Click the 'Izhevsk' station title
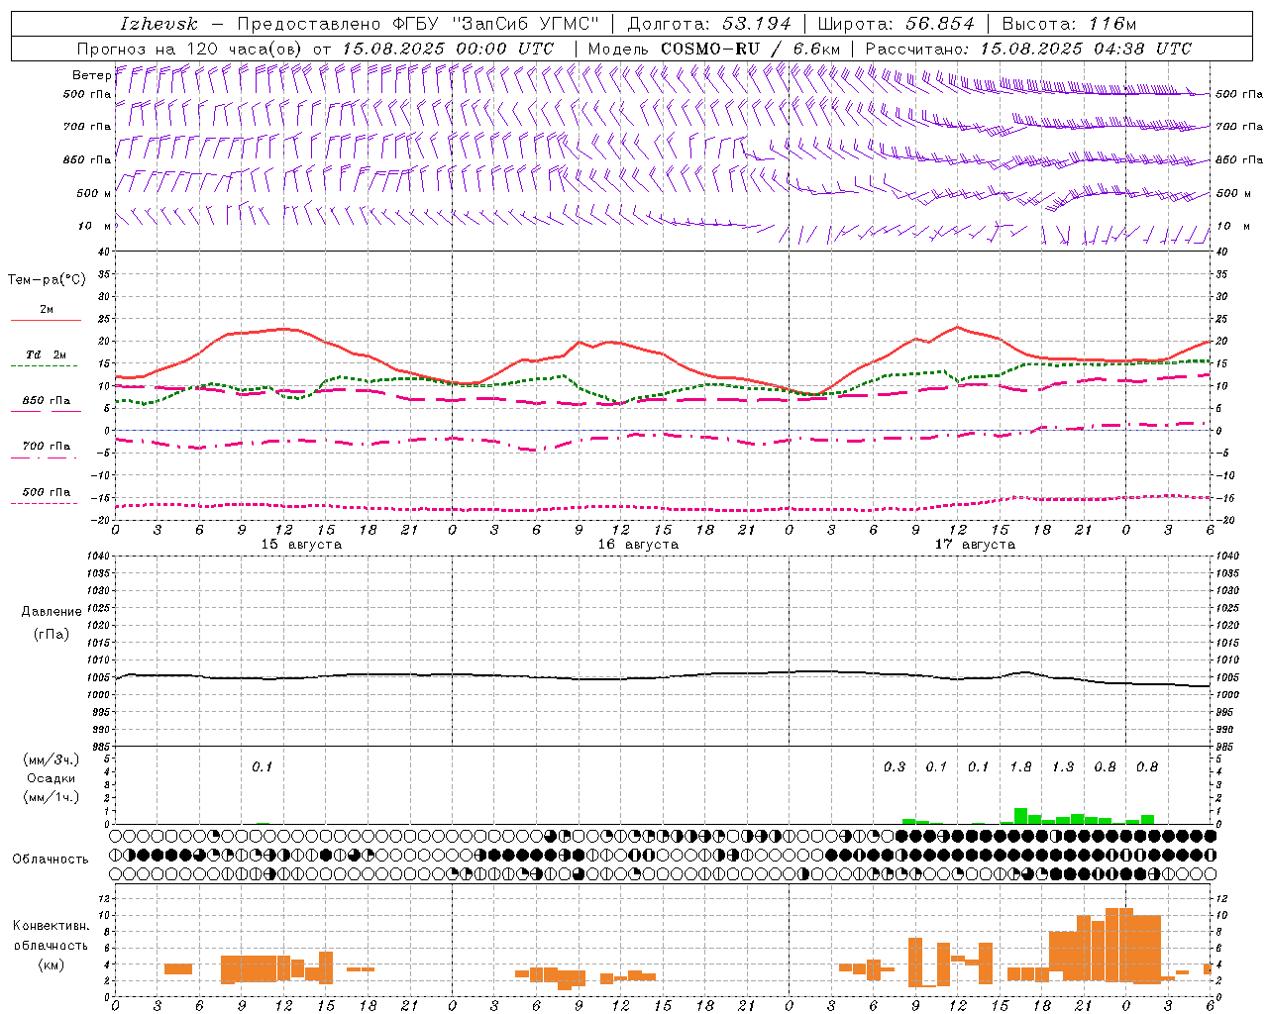 pos(158,24)
